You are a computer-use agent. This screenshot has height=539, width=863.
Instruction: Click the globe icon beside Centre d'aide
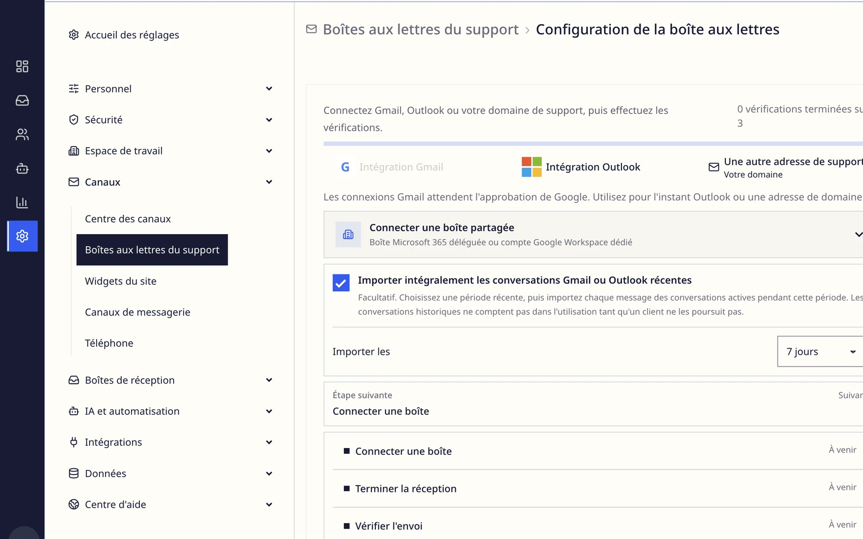(74, 504)
